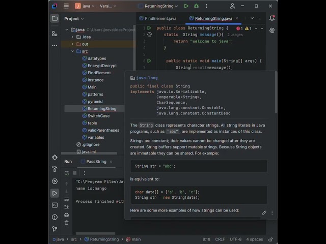Open the Problems tool window icon

click(x=55, y=217)
